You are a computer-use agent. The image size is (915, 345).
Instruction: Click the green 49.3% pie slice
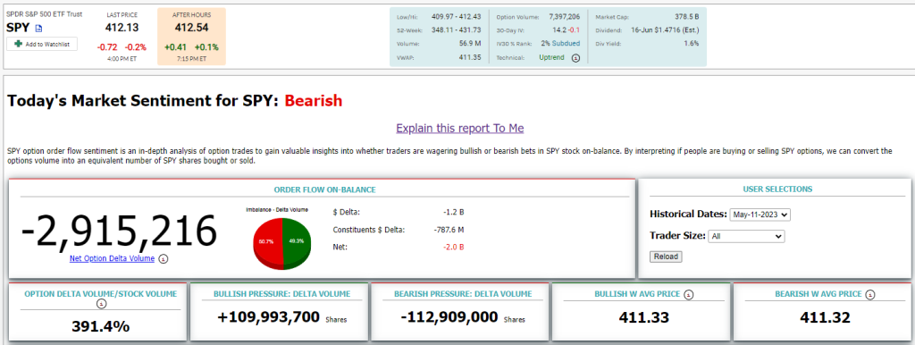coord(297,241)
